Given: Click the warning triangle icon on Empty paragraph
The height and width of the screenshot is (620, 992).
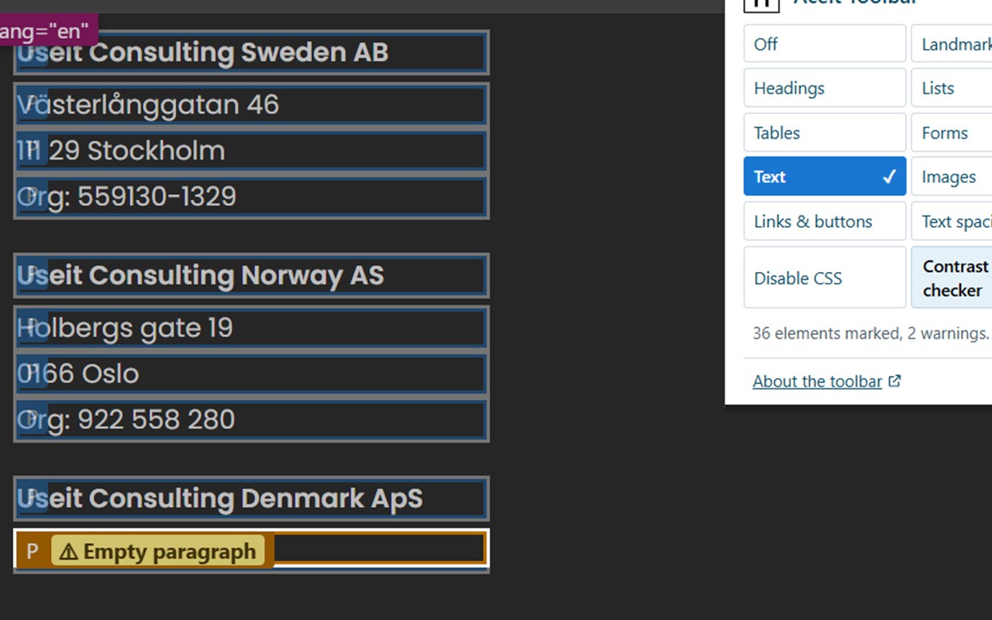Looking at the screenshot, I should (69, 552).
